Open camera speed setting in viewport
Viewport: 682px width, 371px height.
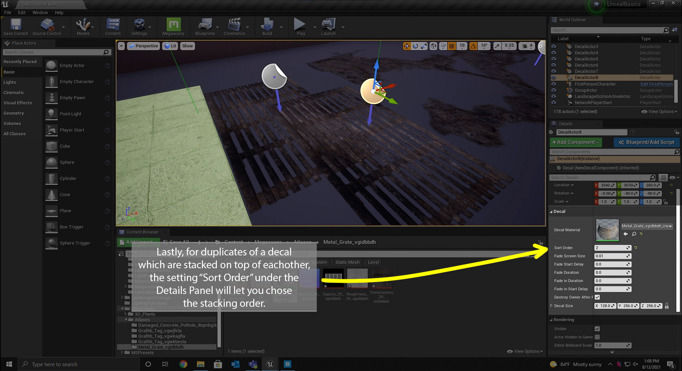(527, 46)
